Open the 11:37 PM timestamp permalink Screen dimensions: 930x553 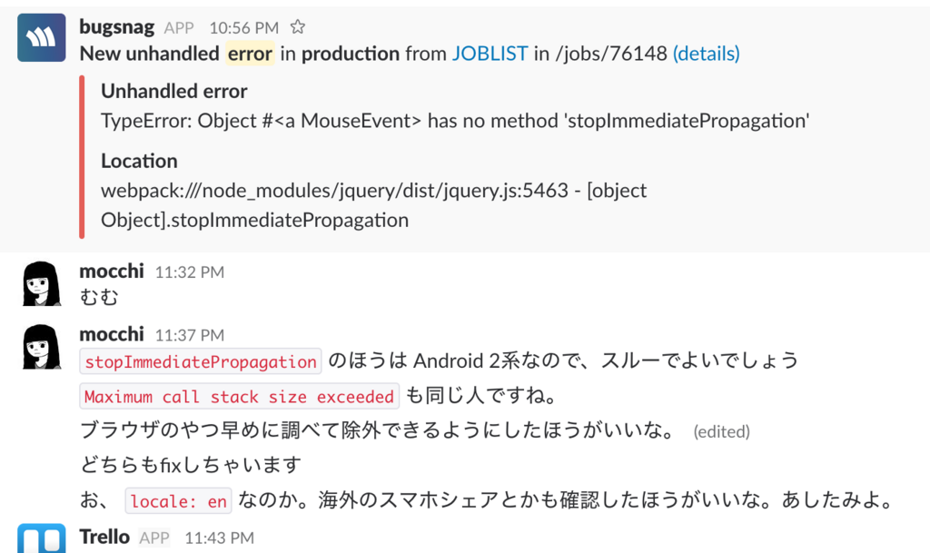pyautogui.click(x=190, y=335)
